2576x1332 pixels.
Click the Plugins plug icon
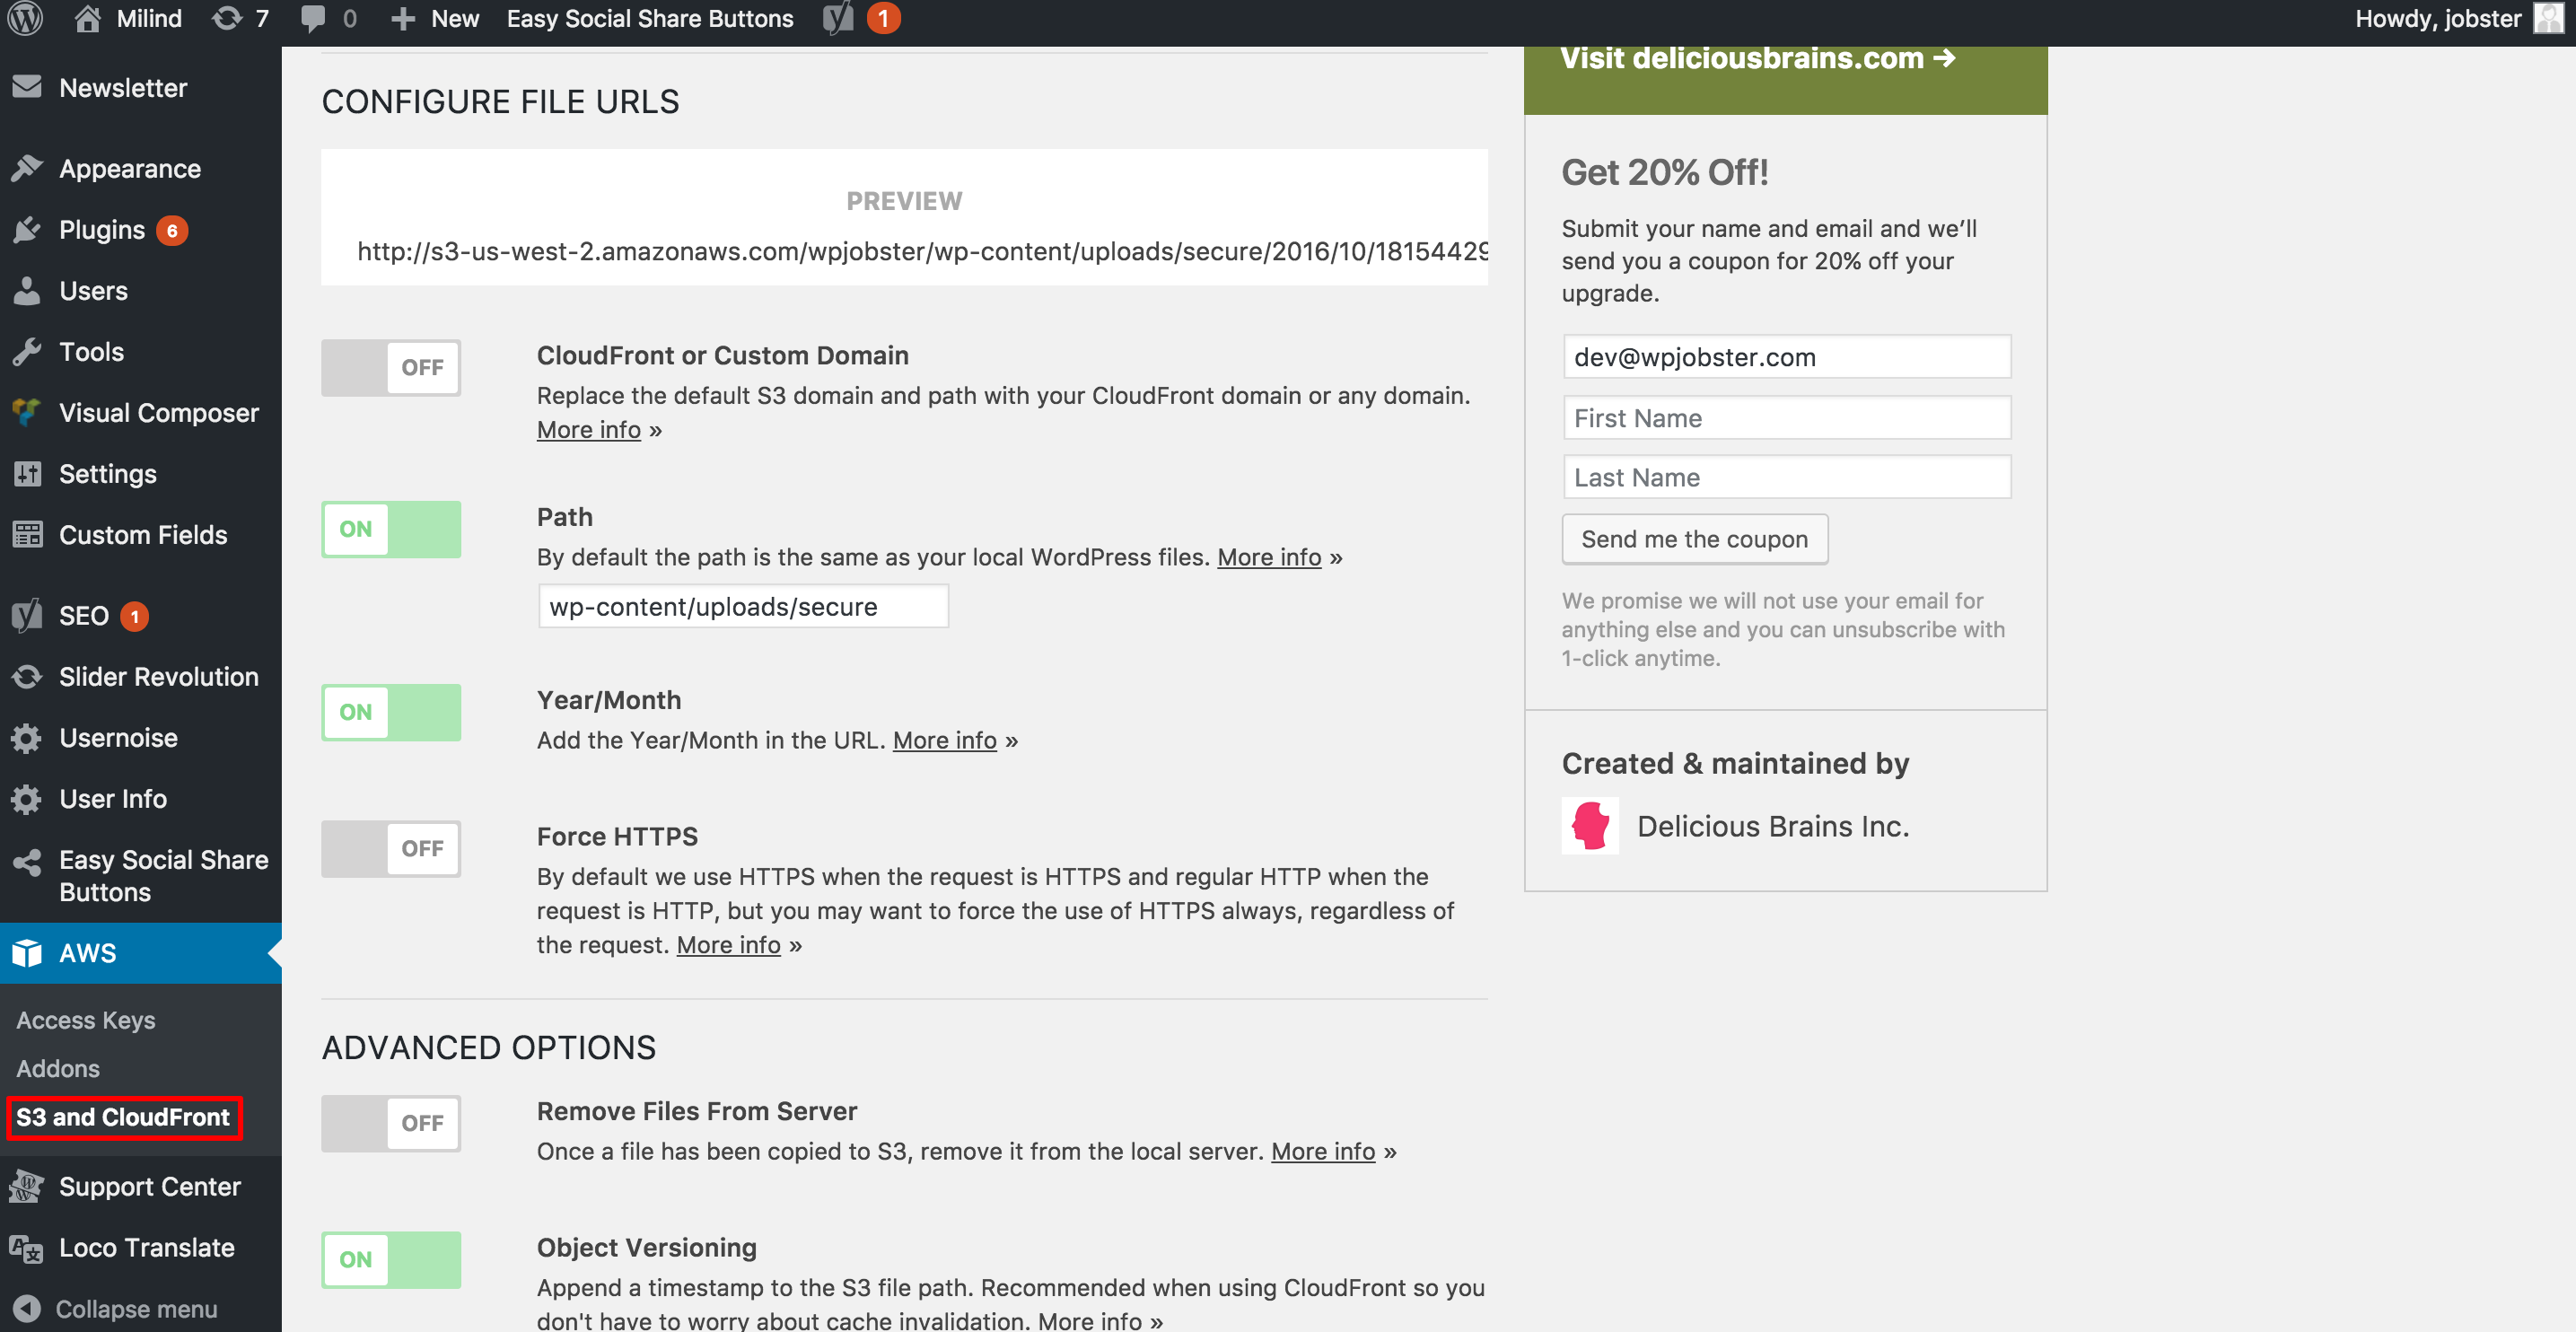click(27, 230)
